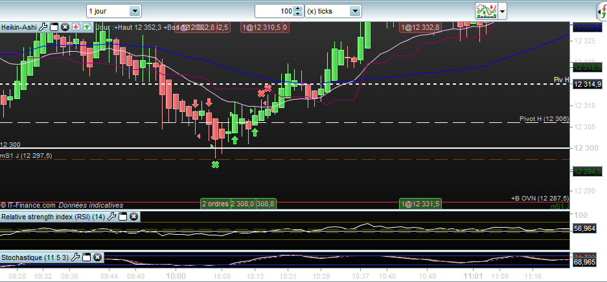Click 'Relative strength index (RSI) (14)' title
Screen dimensions: 607x282
[x=53, y=217]
